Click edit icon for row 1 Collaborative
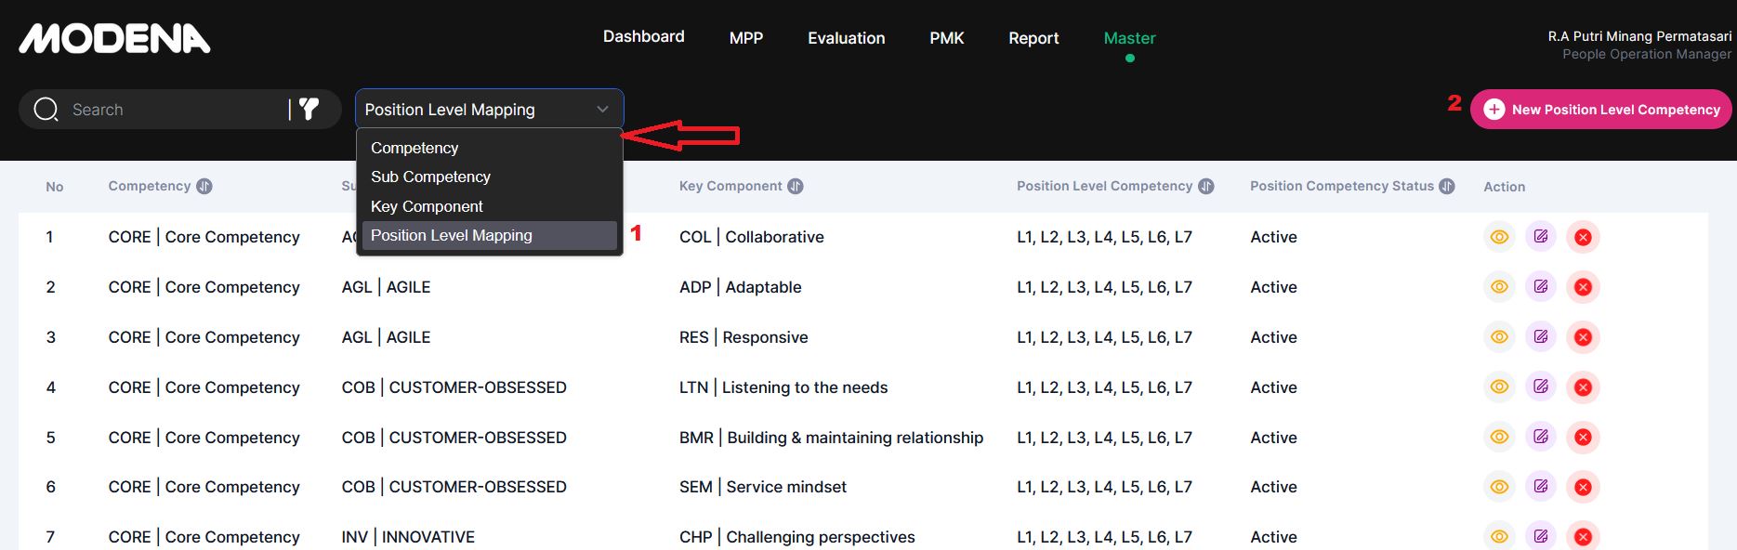Image resolution: width=1737 pixels, height=550 pixels. pos(1541,237)
